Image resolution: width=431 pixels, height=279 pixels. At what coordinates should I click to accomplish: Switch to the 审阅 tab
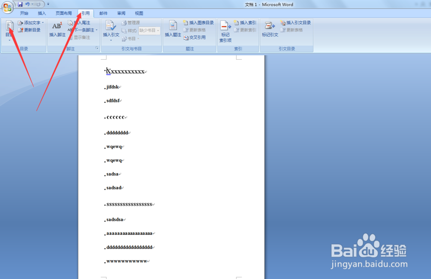tap(121, 13)
